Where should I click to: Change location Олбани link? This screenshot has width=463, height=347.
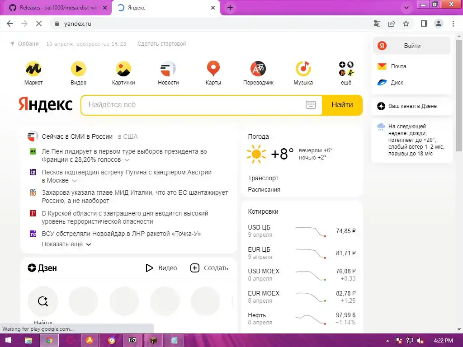[25, 44]
